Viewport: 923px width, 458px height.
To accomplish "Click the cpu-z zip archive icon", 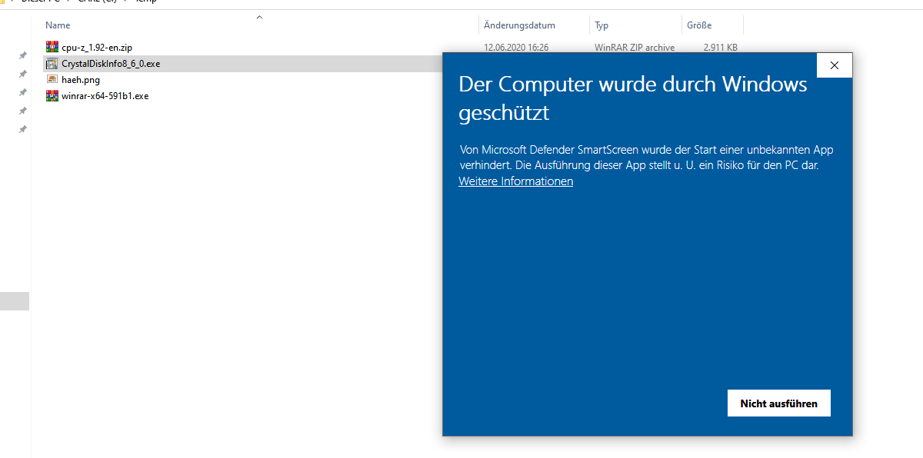I will [x=52, y=47].
